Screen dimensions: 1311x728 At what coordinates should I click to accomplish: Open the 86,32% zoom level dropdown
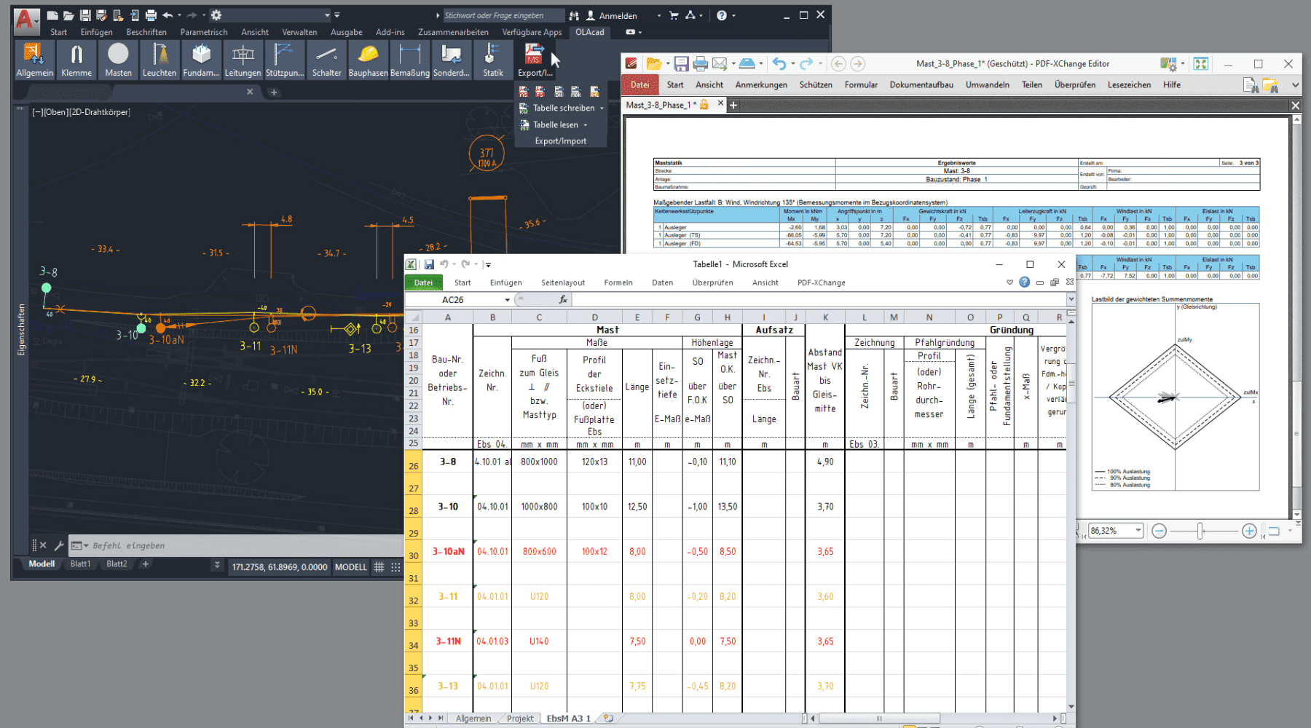1138,531
